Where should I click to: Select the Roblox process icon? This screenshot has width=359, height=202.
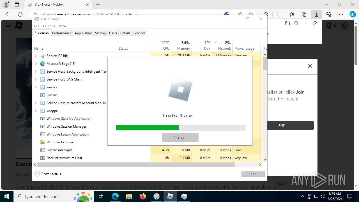(x=43, y=56)
